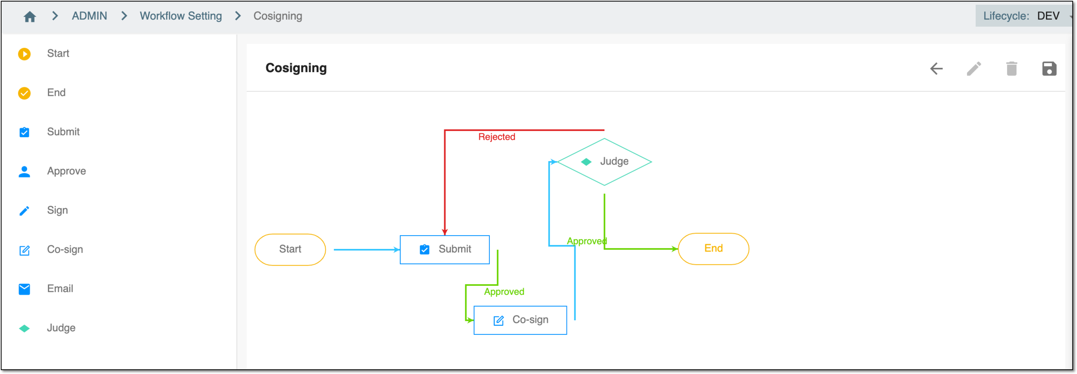Screen dimensions: 1077x374
Task: Click the Co-sign edit icon in palette
Action: point(25,250)
